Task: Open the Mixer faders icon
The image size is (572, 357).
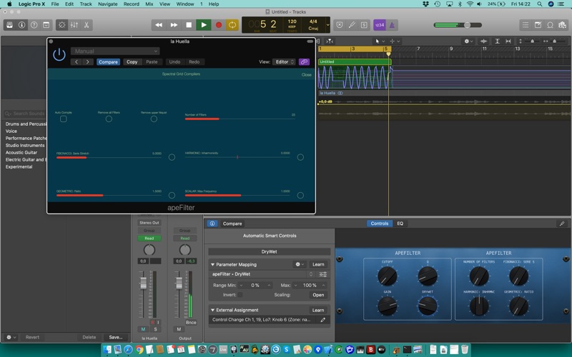Action: (x=74, y=25)
